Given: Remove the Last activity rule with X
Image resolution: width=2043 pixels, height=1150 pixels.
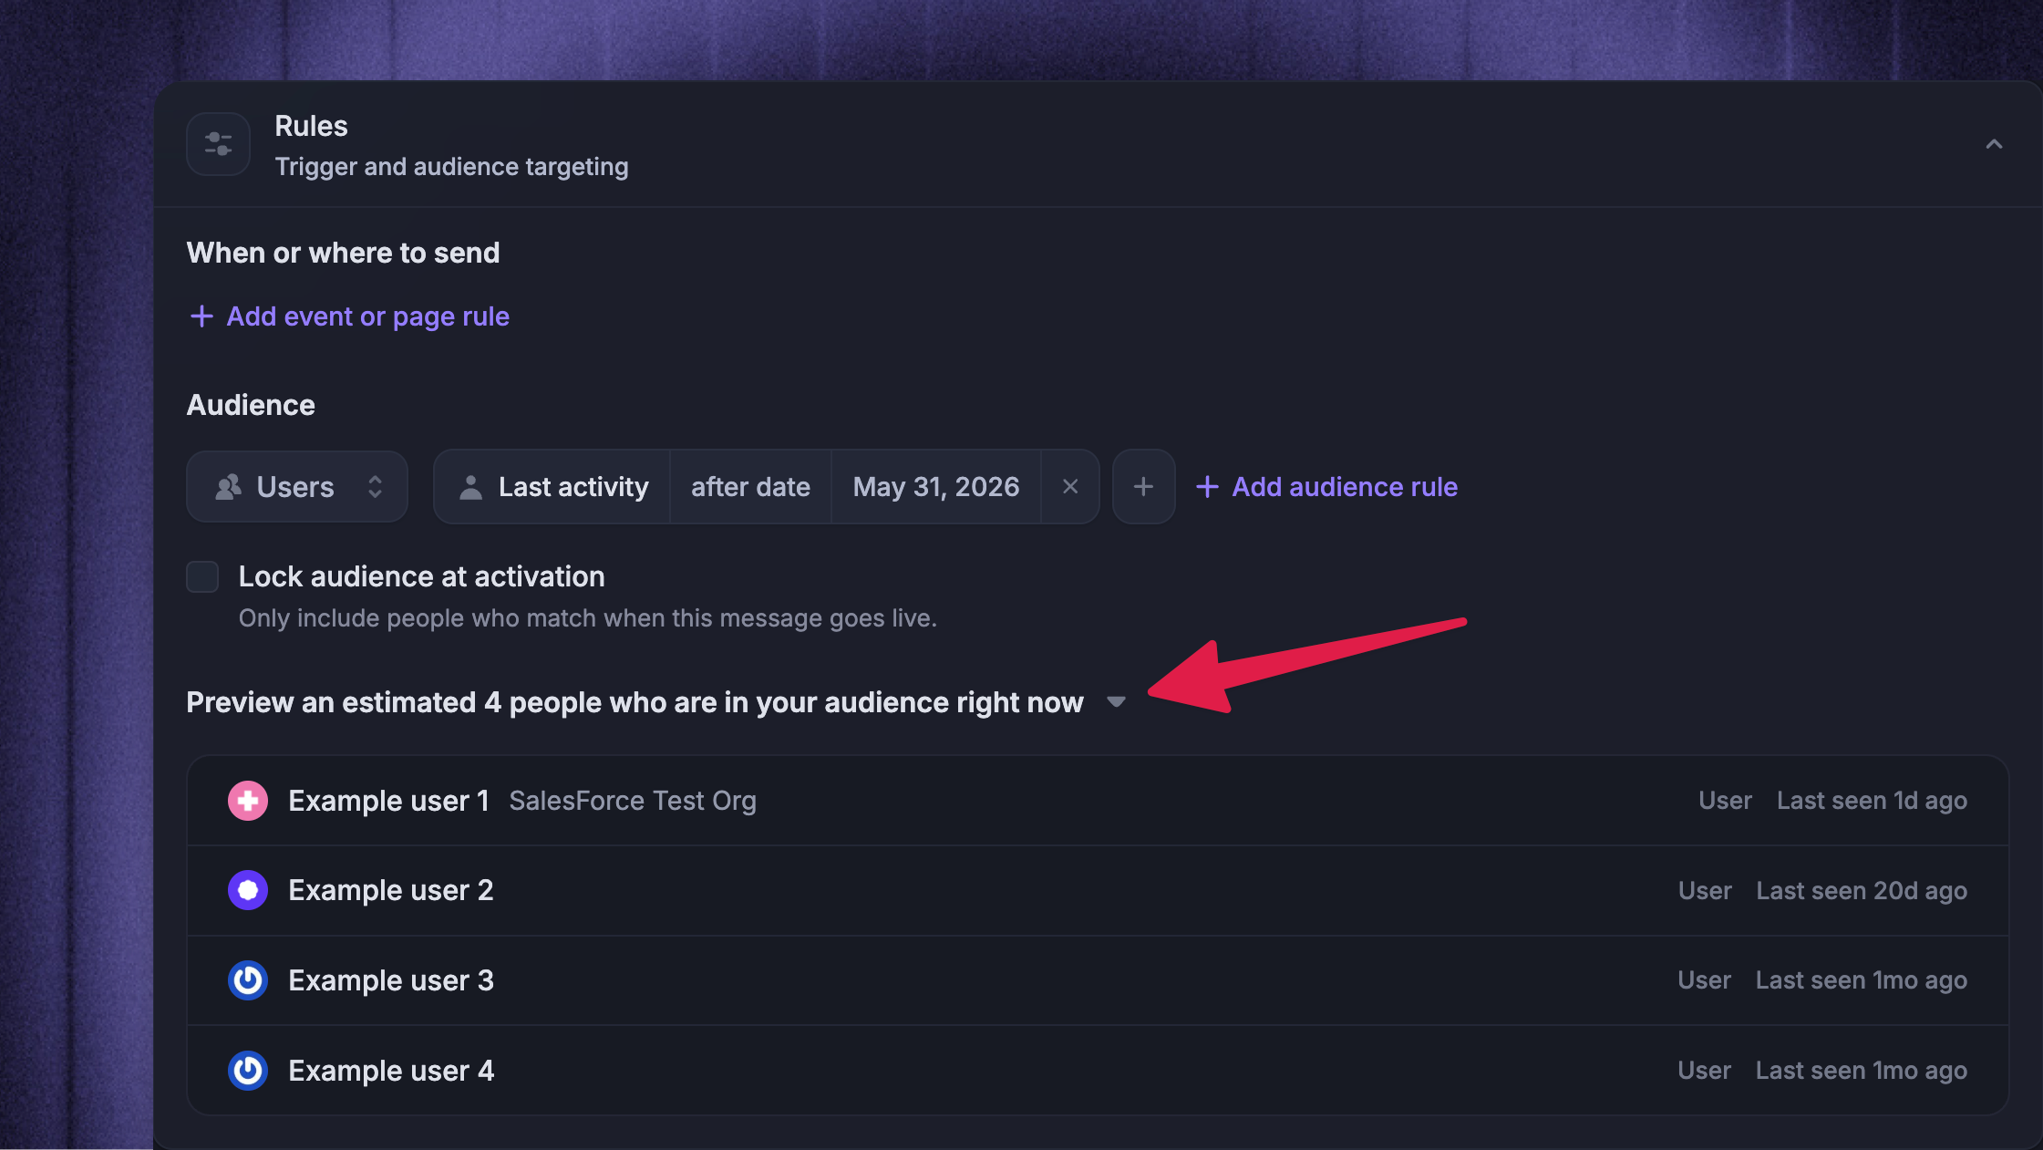Looking at the screenshot, I should tap(1070, 487).
